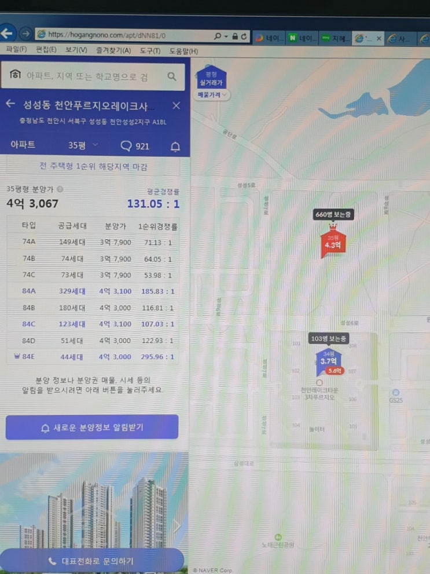Click the back arrow beside 성성동 천안푸르지오
Viewport: 430px width, 574px height.
[10, 104]
